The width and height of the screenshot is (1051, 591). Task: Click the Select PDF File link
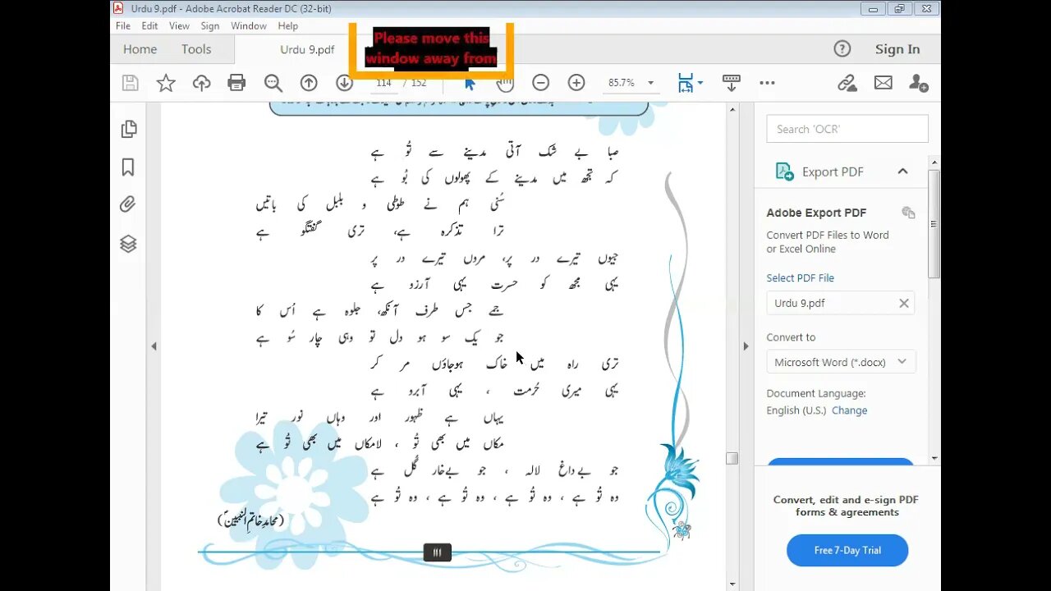(800, 278)
